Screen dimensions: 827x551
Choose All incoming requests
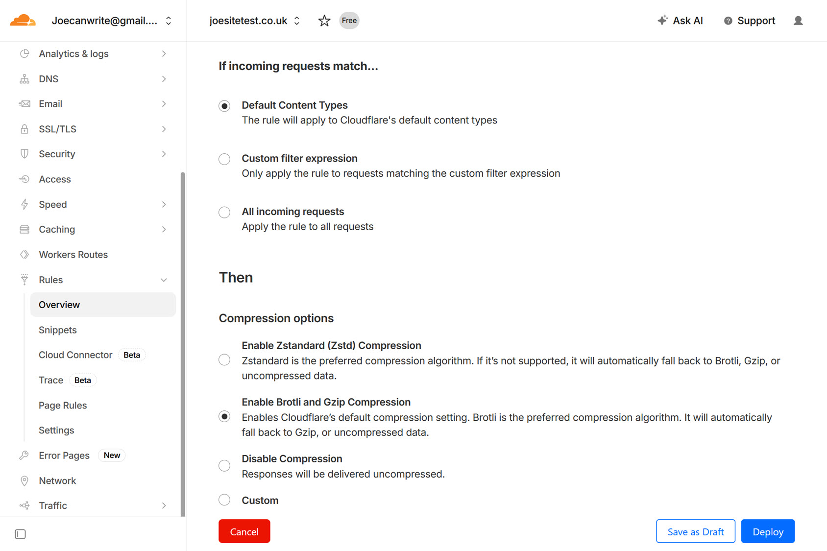(224, 212)
